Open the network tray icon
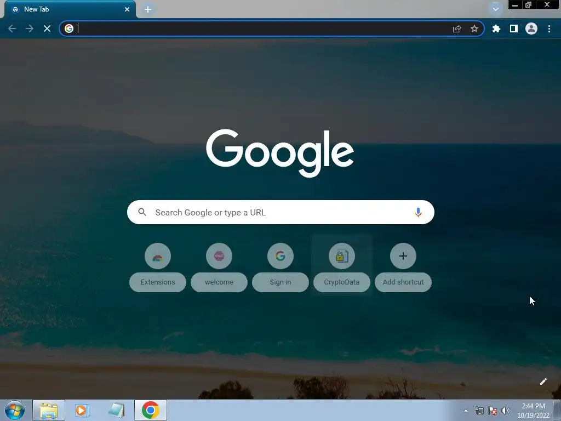The width and height of the screenshot is (561, 421). click(479, 411)
